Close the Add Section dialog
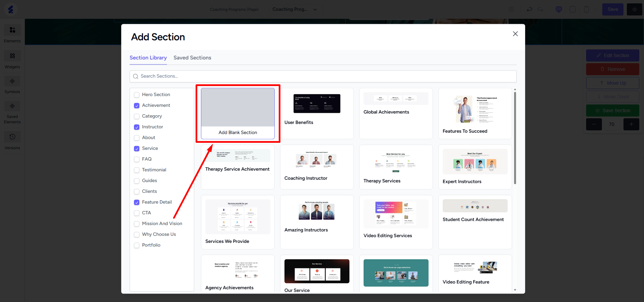Screen dimensions: 644x302 coord(515,34)
